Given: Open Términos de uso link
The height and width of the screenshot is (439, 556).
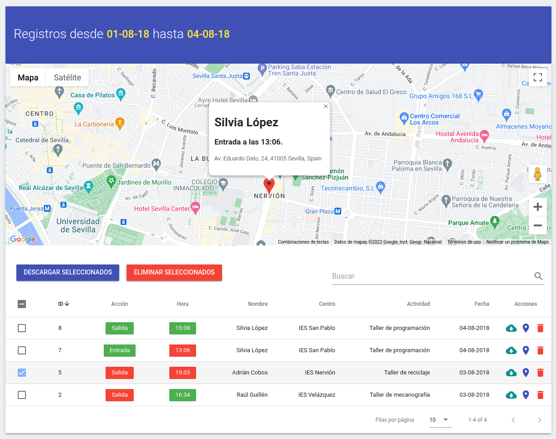Looking at the screenshot, I should (x=464, y=242).
